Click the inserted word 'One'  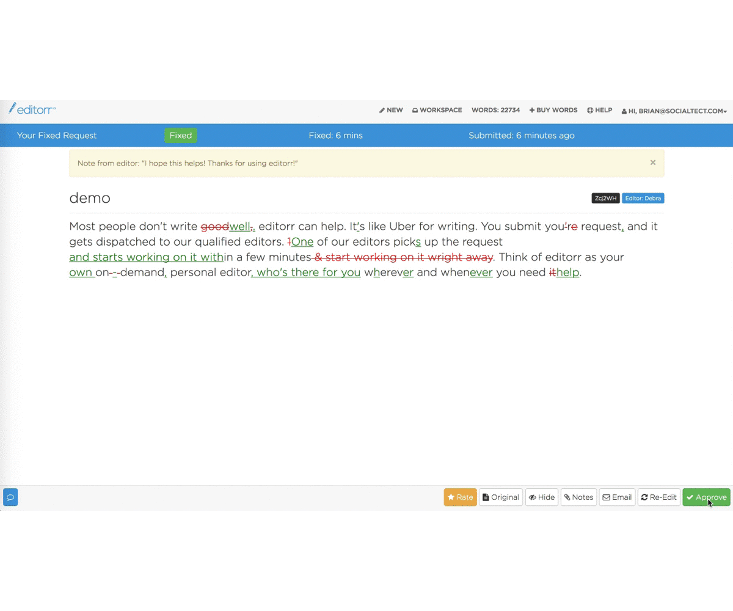click(302, 242)
